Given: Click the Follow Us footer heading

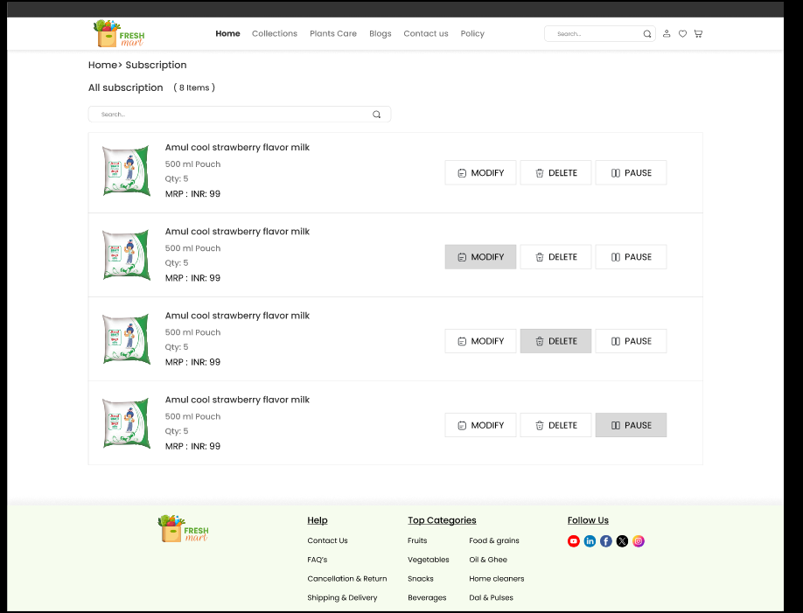Looking at the screenshot, I should click(588, 520).
